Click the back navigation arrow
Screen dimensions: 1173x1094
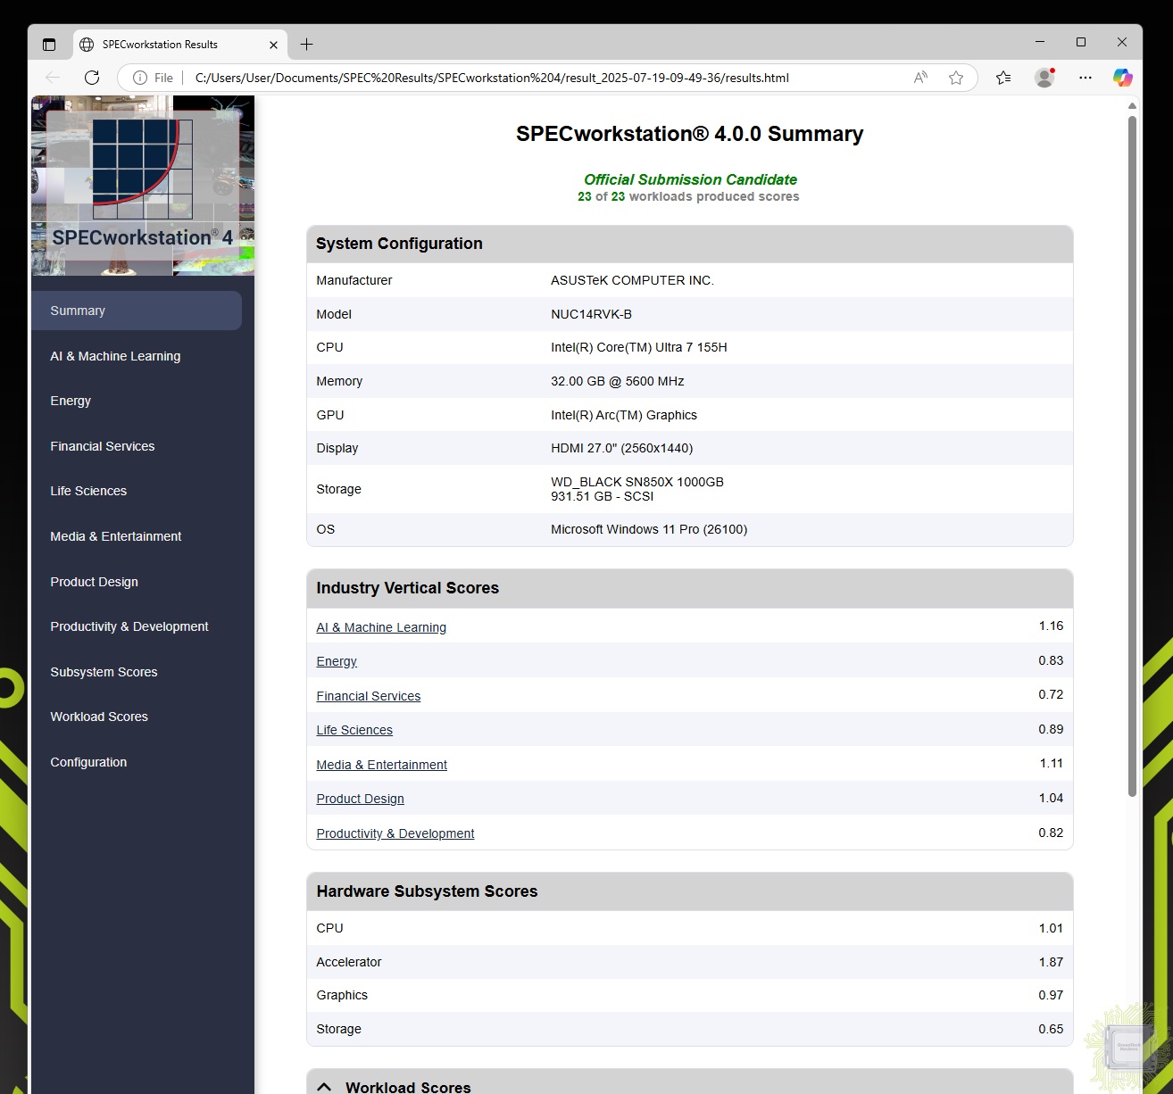tap(53, 78)
